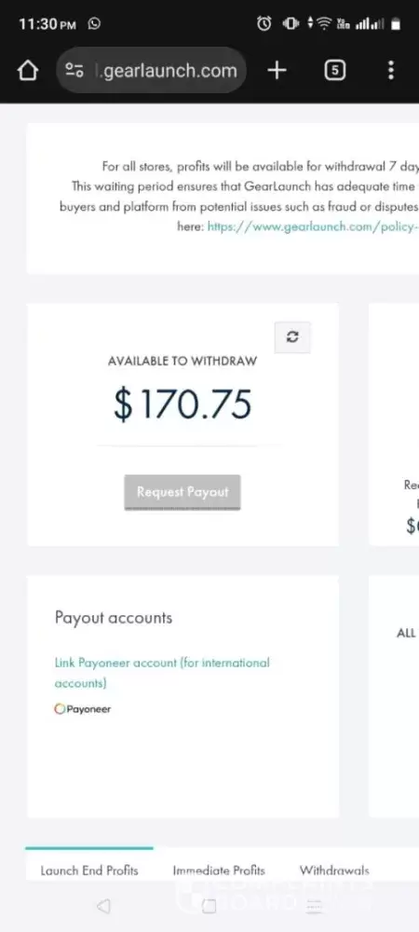The height and width of the screenshot is (932, 419).
Task: Tap the Android home navigation button
Action: point(209,906)
